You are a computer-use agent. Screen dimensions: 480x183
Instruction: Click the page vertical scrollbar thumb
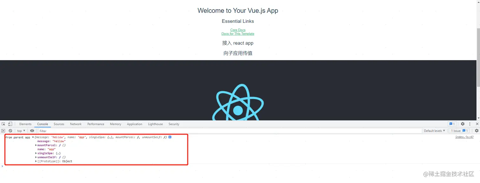pos(478,57)
